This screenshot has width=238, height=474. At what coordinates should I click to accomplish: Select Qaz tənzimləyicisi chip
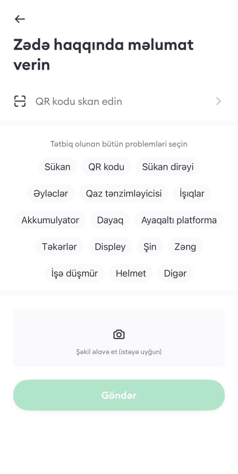tap(124, 193)
